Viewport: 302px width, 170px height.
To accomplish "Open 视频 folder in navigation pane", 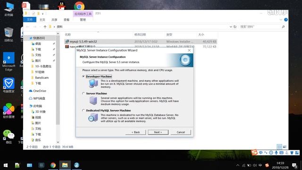I will [38, 118].
